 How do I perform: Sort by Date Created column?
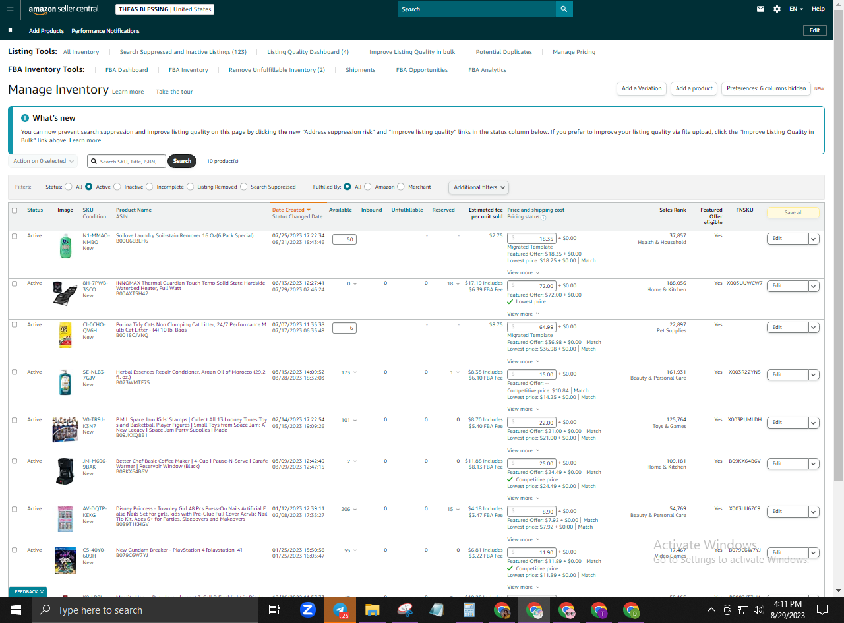point(291,210)
